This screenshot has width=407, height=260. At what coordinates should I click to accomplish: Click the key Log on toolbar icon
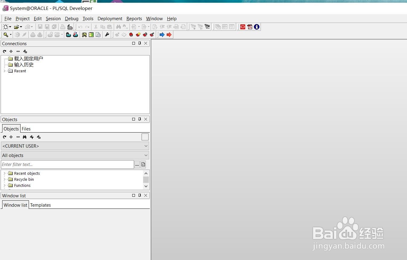pos(6,35)
